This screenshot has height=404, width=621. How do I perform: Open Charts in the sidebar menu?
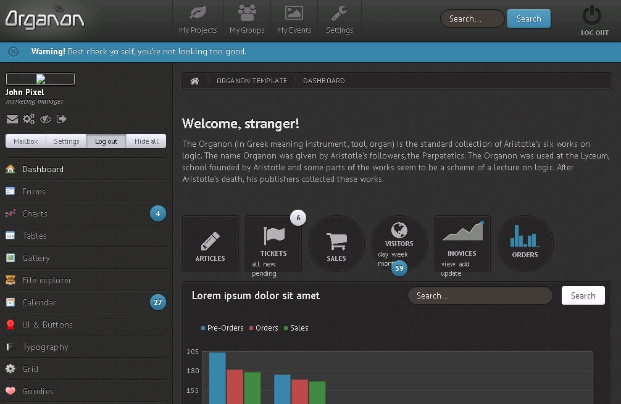point(35,214)
